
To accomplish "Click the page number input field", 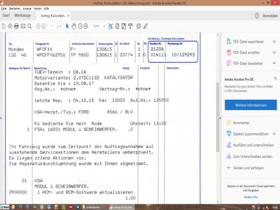I will tap(52, 26).
